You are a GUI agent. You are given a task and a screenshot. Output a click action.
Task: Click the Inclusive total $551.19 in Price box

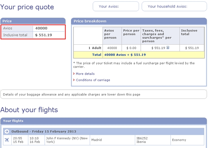(44, 35)
